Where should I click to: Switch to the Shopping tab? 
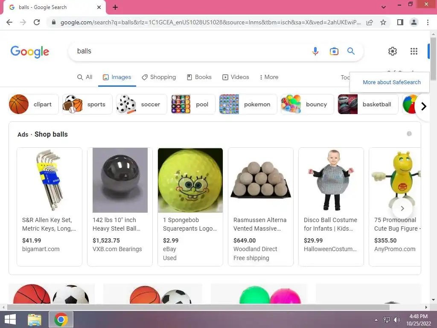click(159, 77)
